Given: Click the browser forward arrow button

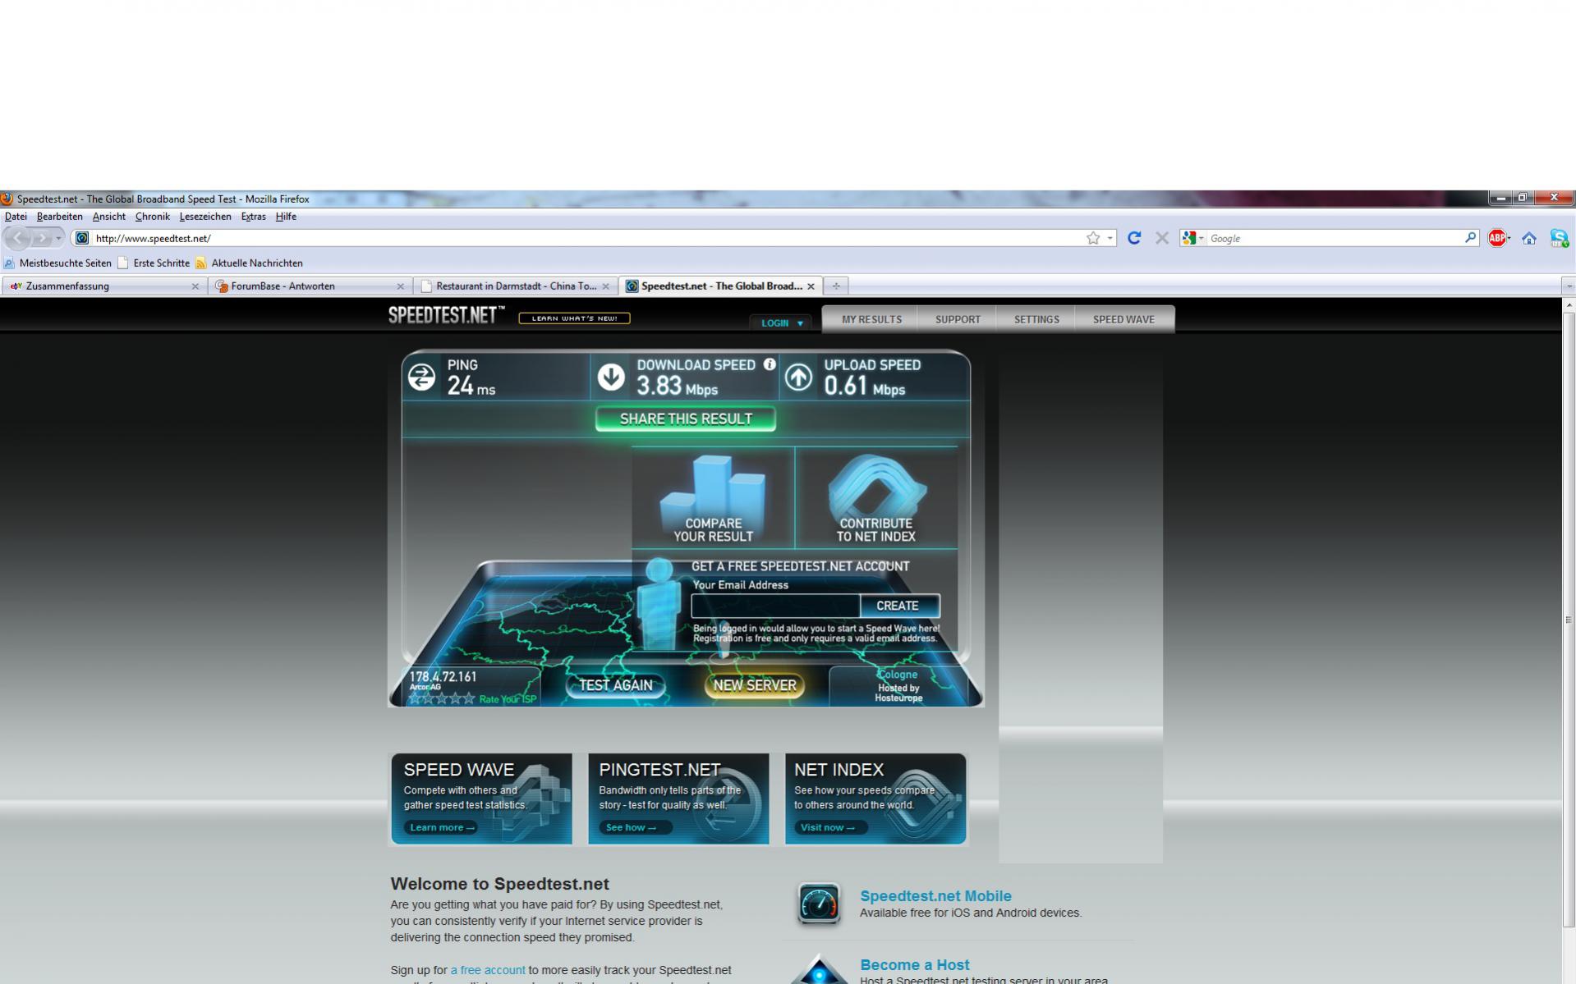Looking at the screenshot, I should click(x=41, y=238).
